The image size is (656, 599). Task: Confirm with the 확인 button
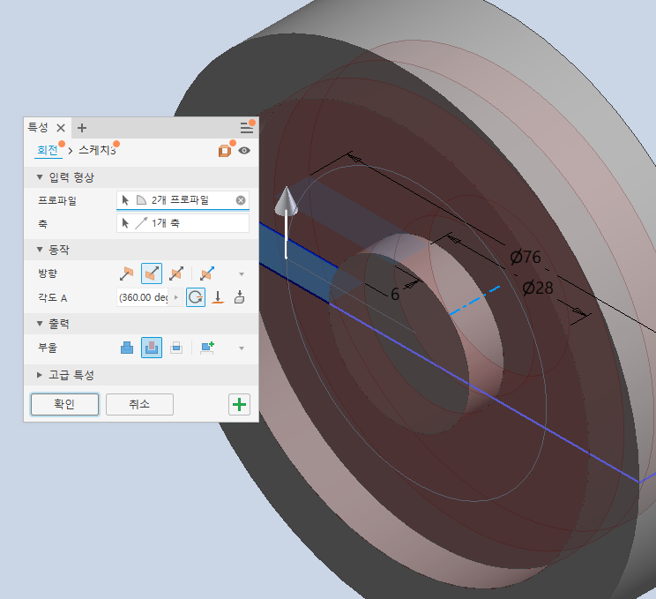(x=65, y=404)
